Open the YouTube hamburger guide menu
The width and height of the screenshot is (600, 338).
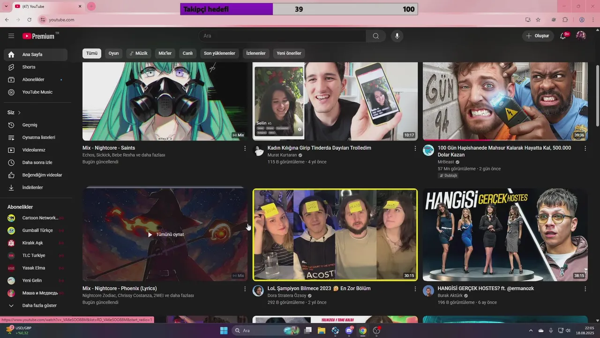pos(11,36)
